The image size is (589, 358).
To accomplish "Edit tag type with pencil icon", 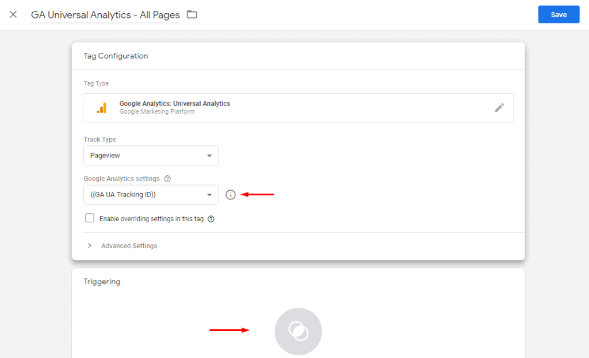I will [x=499, y=107].
